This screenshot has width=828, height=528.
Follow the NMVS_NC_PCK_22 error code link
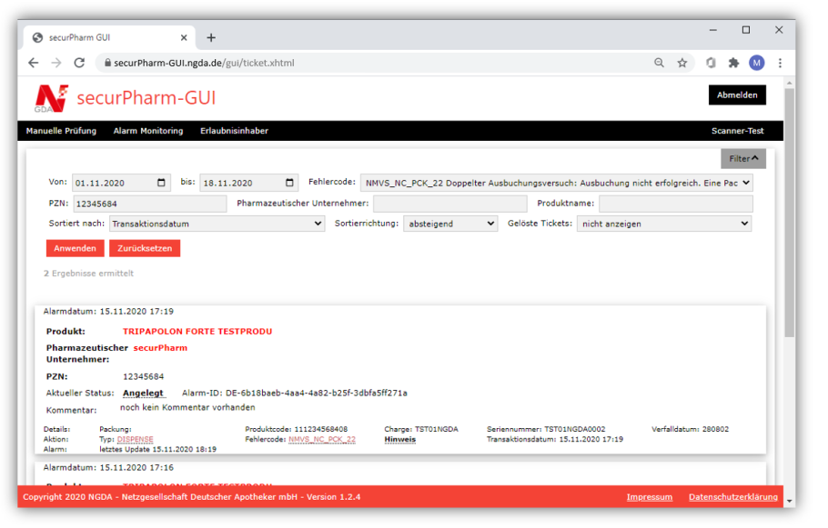coord(321,439)
